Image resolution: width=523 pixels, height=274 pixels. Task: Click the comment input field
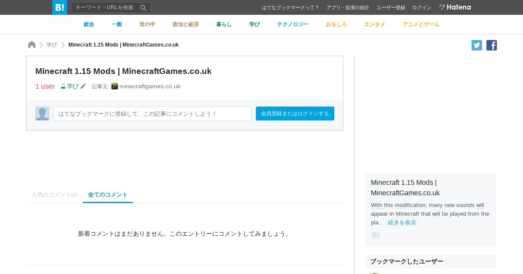[x=153, y=114]
